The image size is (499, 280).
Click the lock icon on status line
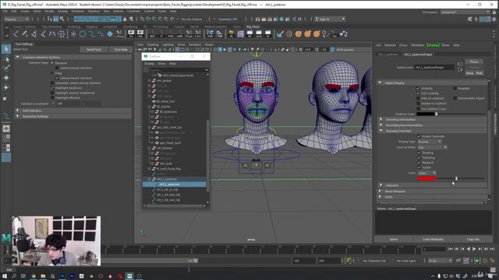[x=125, y=19]
